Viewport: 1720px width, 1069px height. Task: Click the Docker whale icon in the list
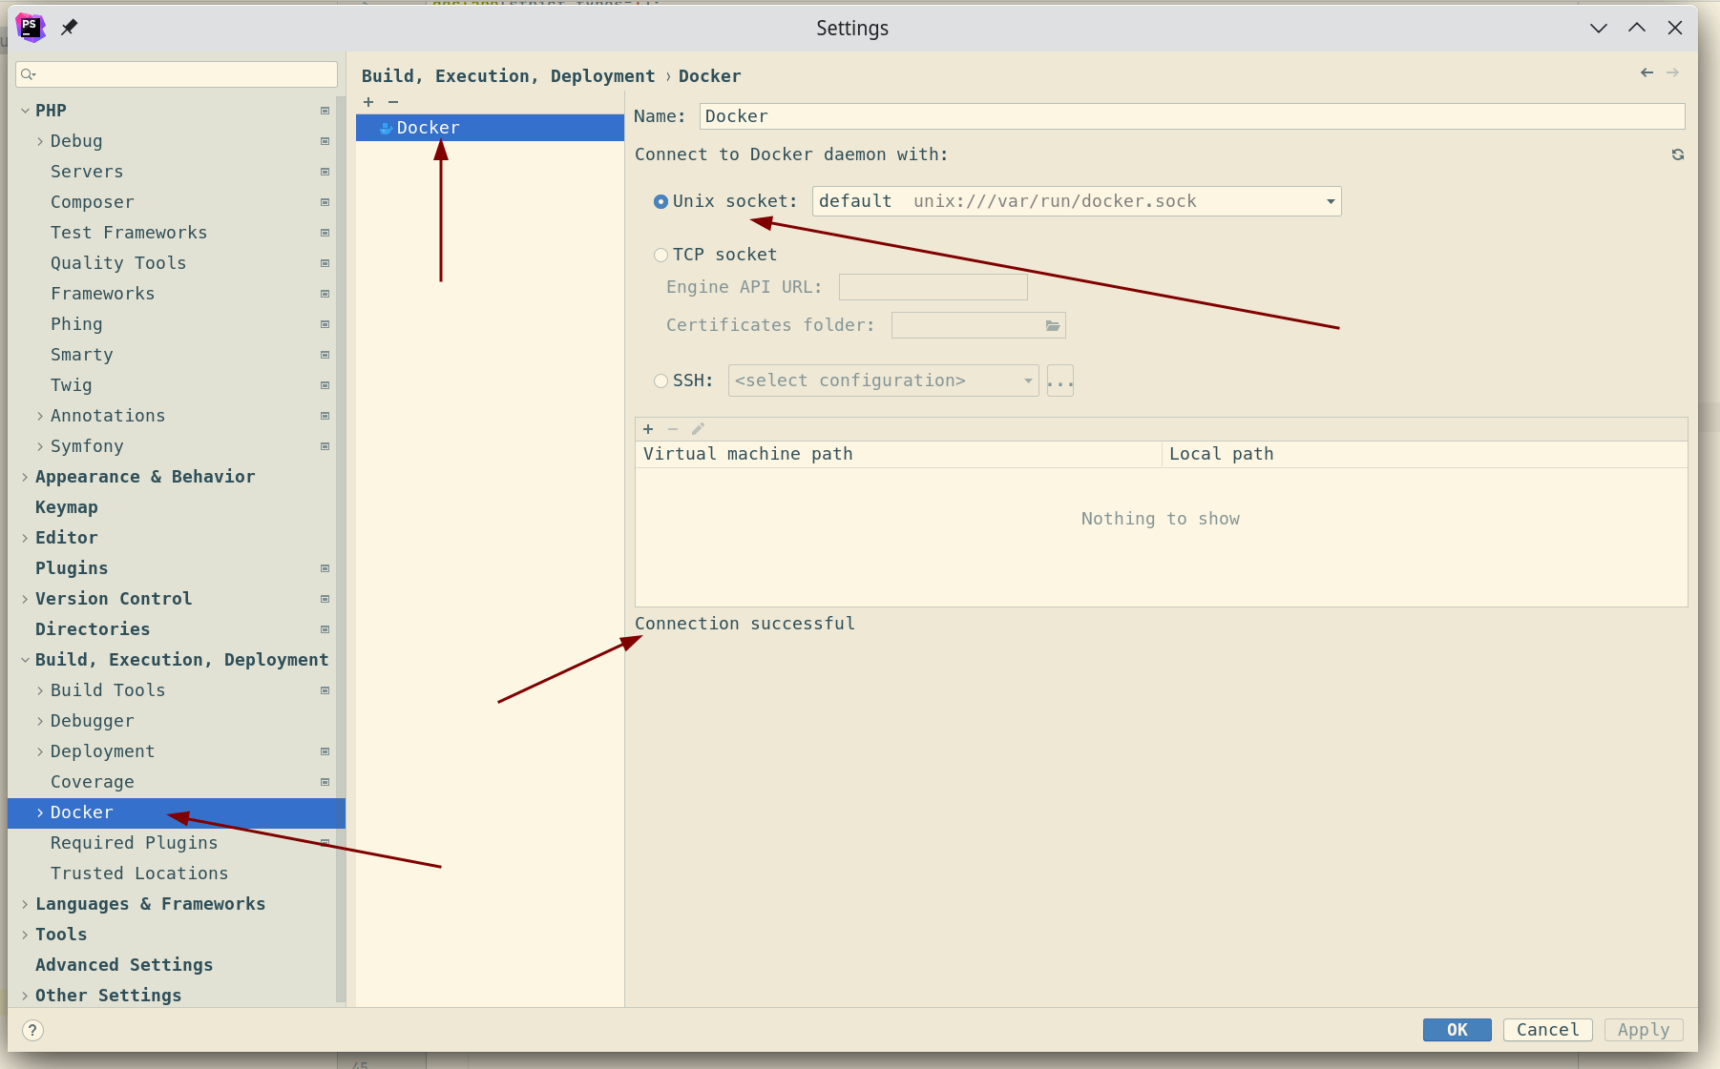pos(386,127)
